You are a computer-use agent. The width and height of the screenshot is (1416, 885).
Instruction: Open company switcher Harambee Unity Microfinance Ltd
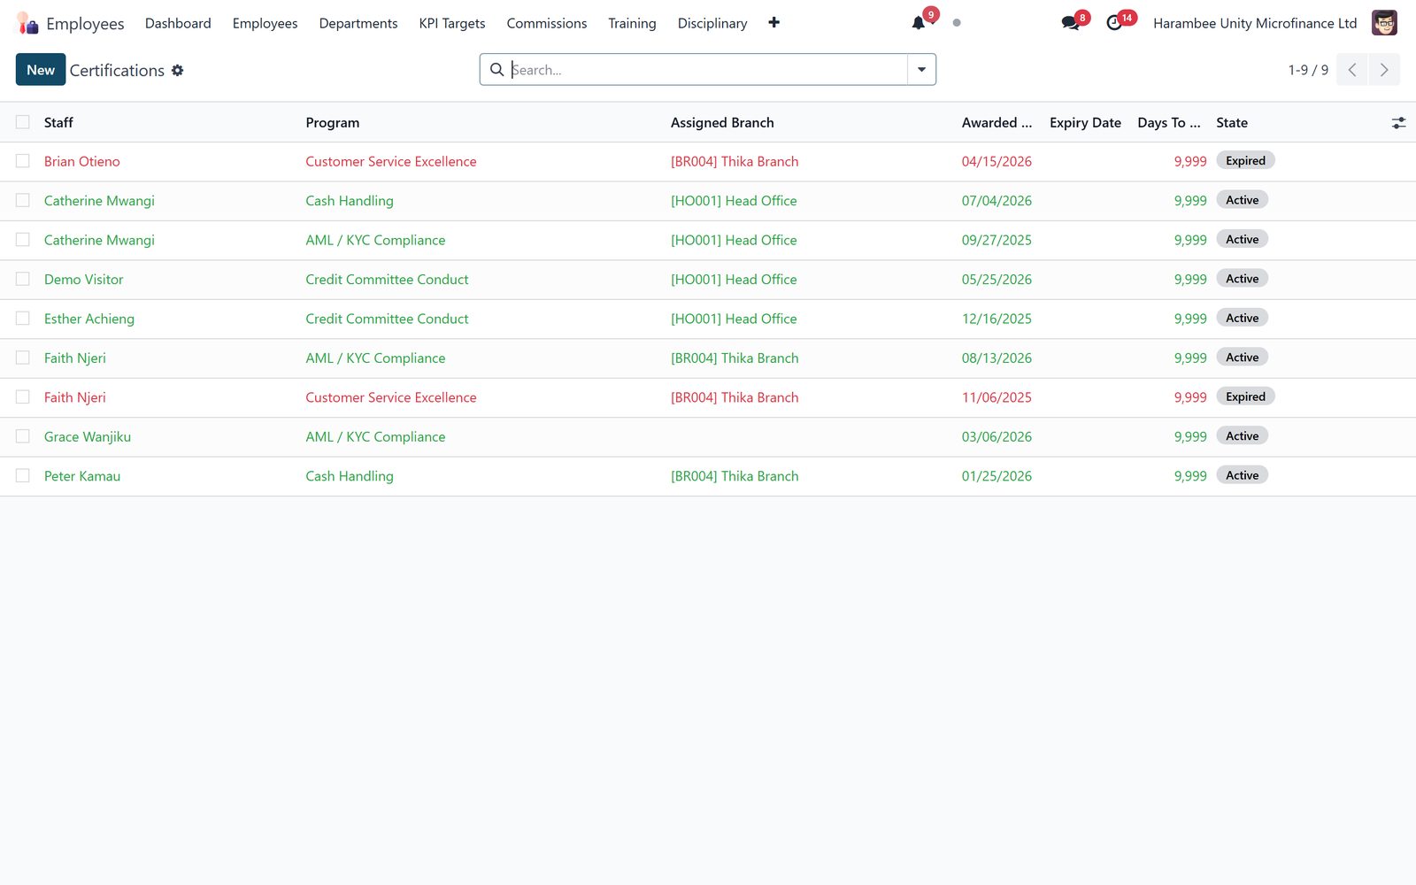point(1255,23)
